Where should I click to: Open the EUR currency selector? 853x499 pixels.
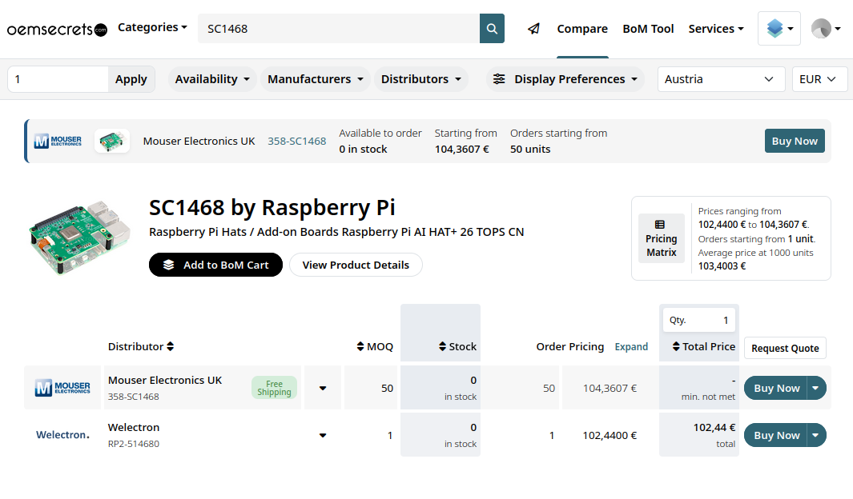coord(819,79)
